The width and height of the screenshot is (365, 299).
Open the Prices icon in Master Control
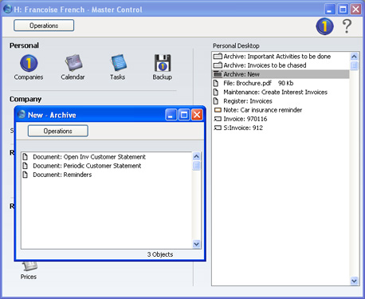coord(29,266)
